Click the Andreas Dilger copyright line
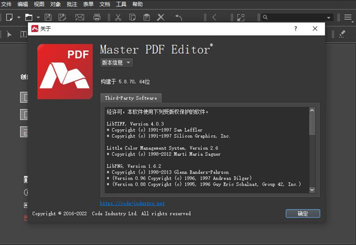The image size is (356, 245). (x=179, y=178)
